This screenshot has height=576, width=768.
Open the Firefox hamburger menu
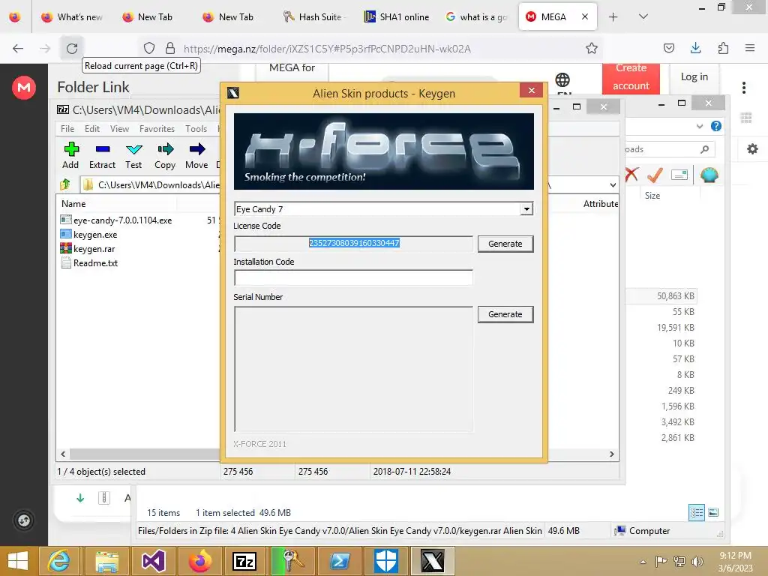750,48
